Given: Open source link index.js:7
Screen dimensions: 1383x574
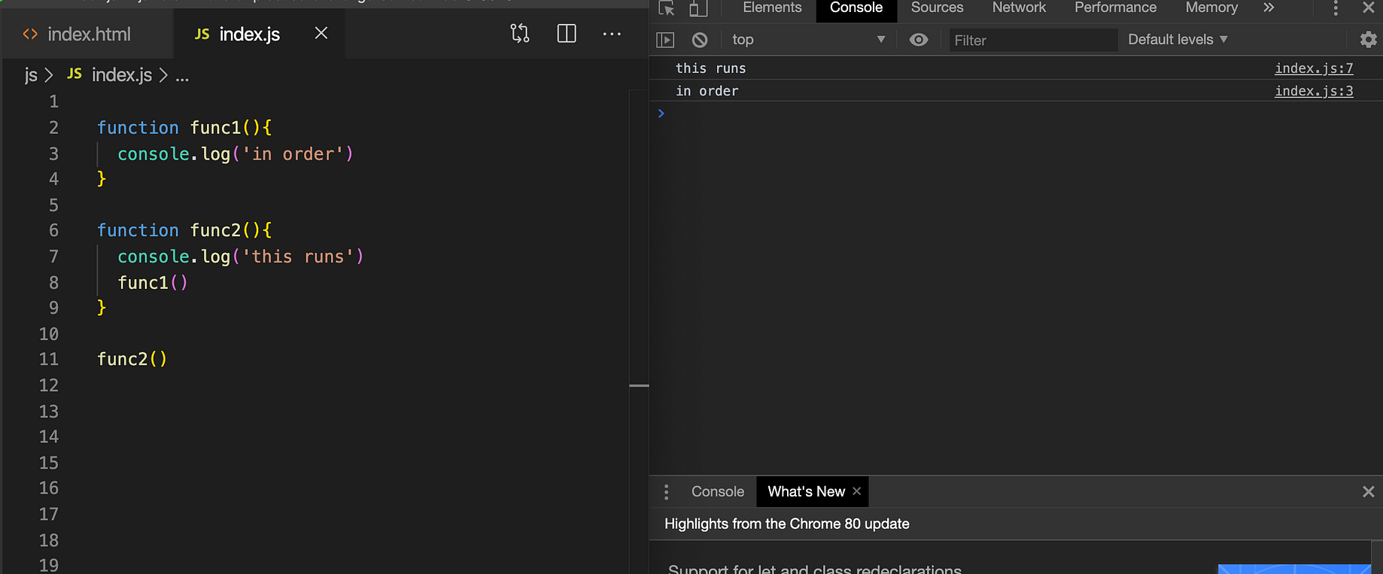Looking at the screenshot, I should (1314, 68).
